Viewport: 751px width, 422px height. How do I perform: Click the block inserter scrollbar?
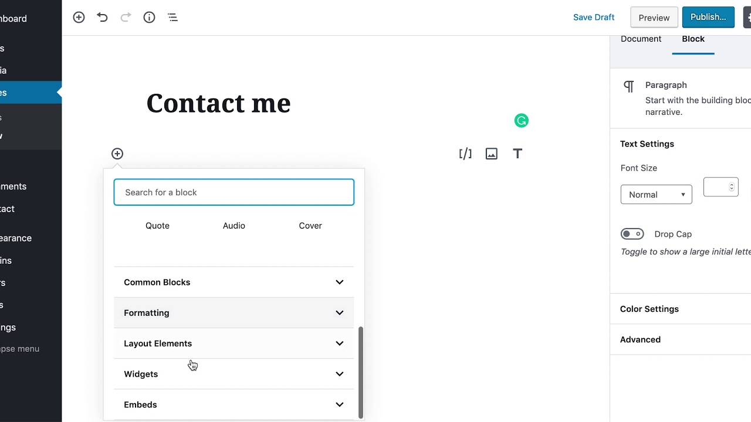point(361,372)
